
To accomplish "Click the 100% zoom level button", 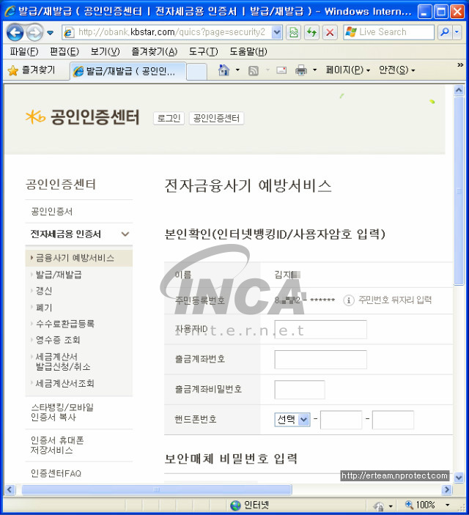I will click(420, 505).
